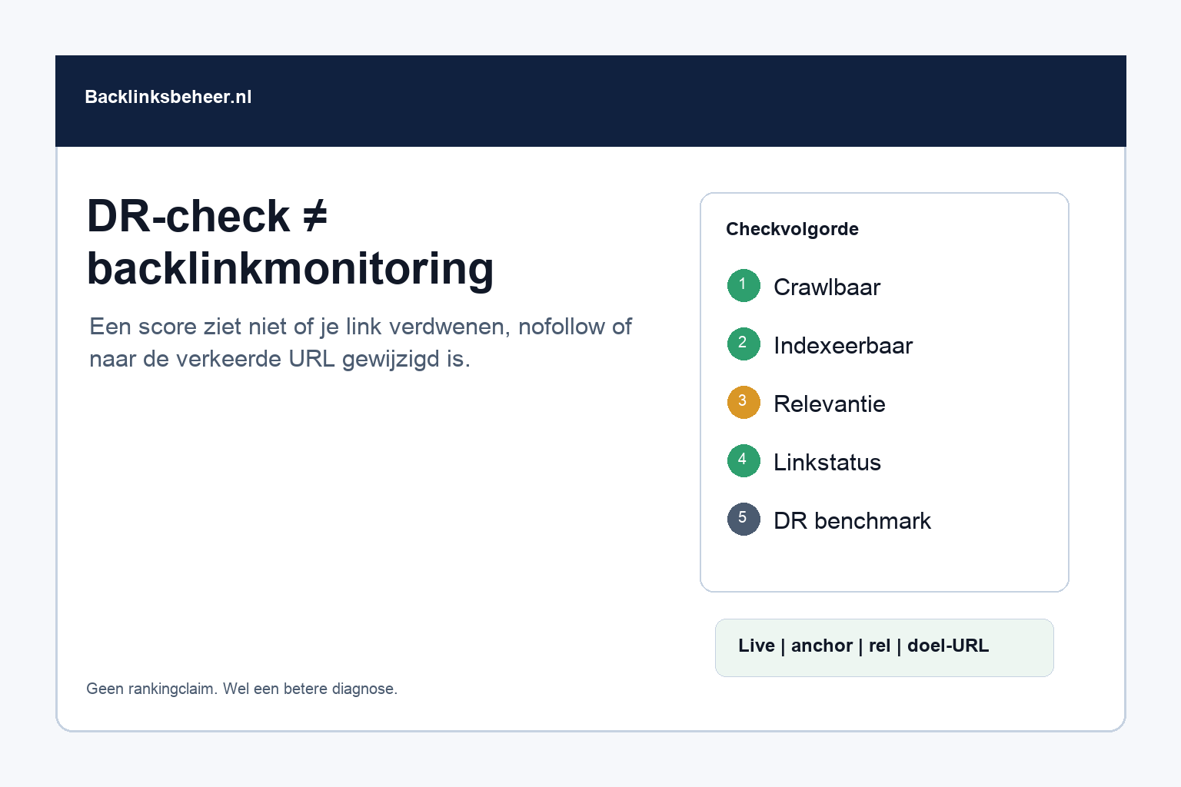Click the gray step 5 circle
Screen dimensions: 1181x787
point(744,520)
